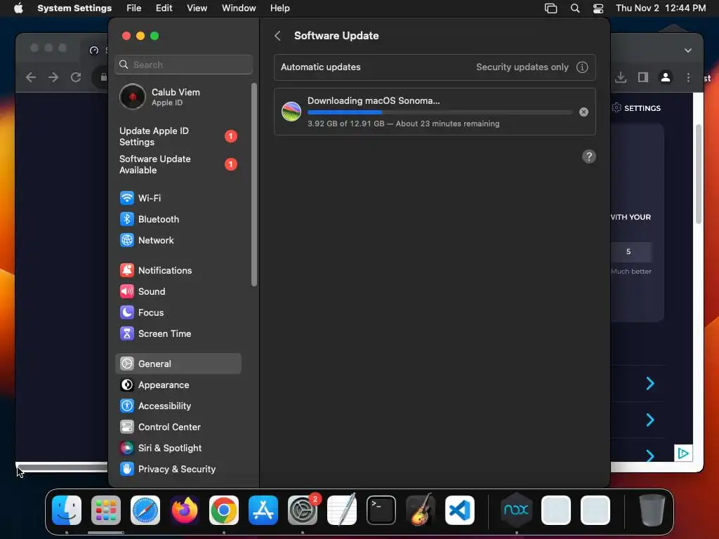The width and height of the screenshot is (719, 539).
Task: Open the Help menu
Action: point(279,8)
